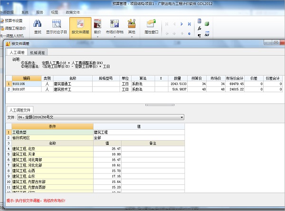Click 调整工程造价 in the left ribbon
Screen dimensions: 285x211
13,28
